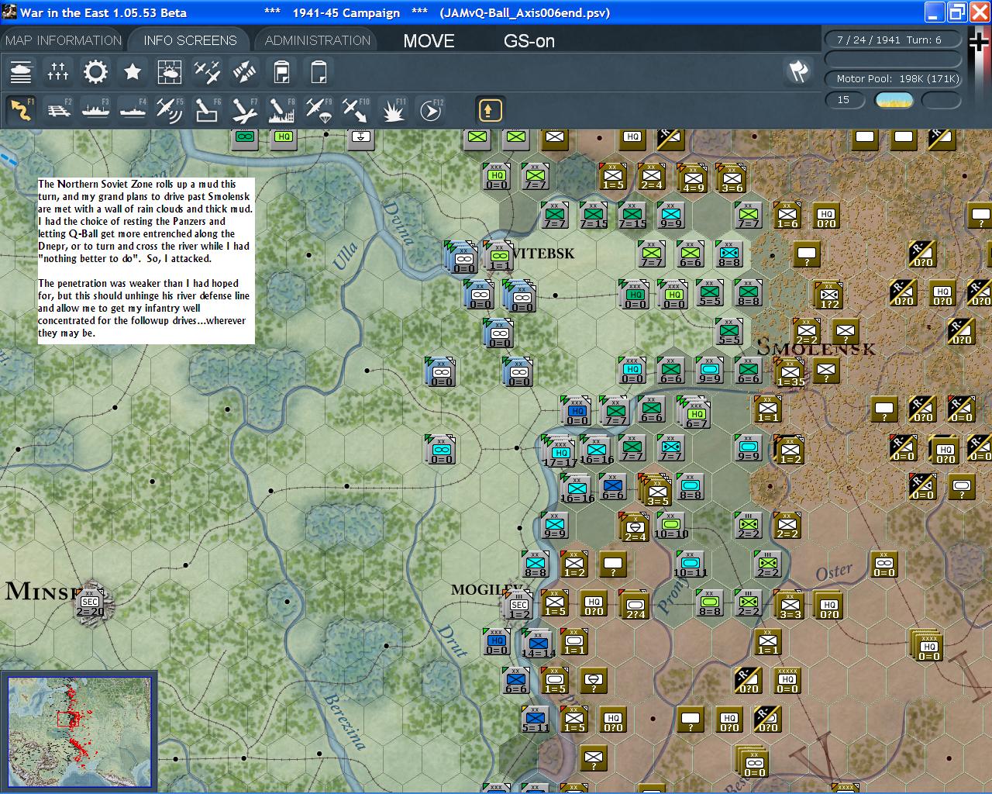The height and width of the screenshot is (794, 992).
Task: Click the white flags icon
Action: tap(797, 71)
